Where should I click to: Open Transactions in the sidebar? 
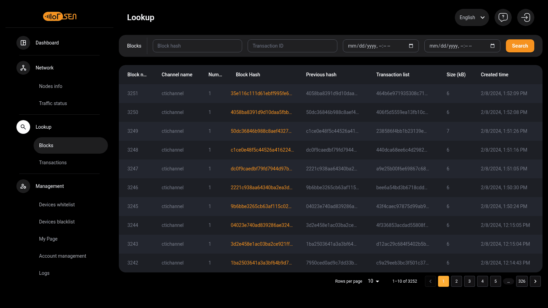click(53, 163)
